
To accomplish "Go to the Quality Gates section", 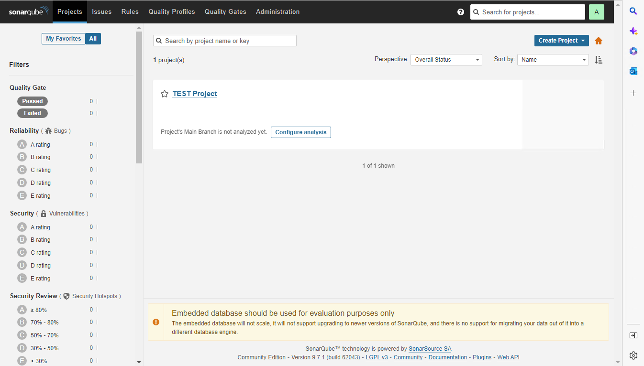I will click(225, 11).
